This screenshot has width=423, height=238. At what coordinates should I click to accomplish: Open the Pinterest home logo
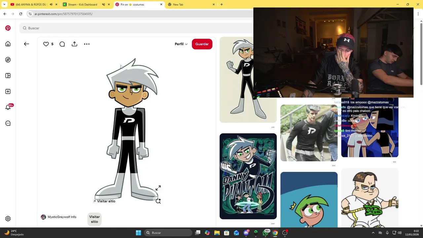(x=8, y=28)
